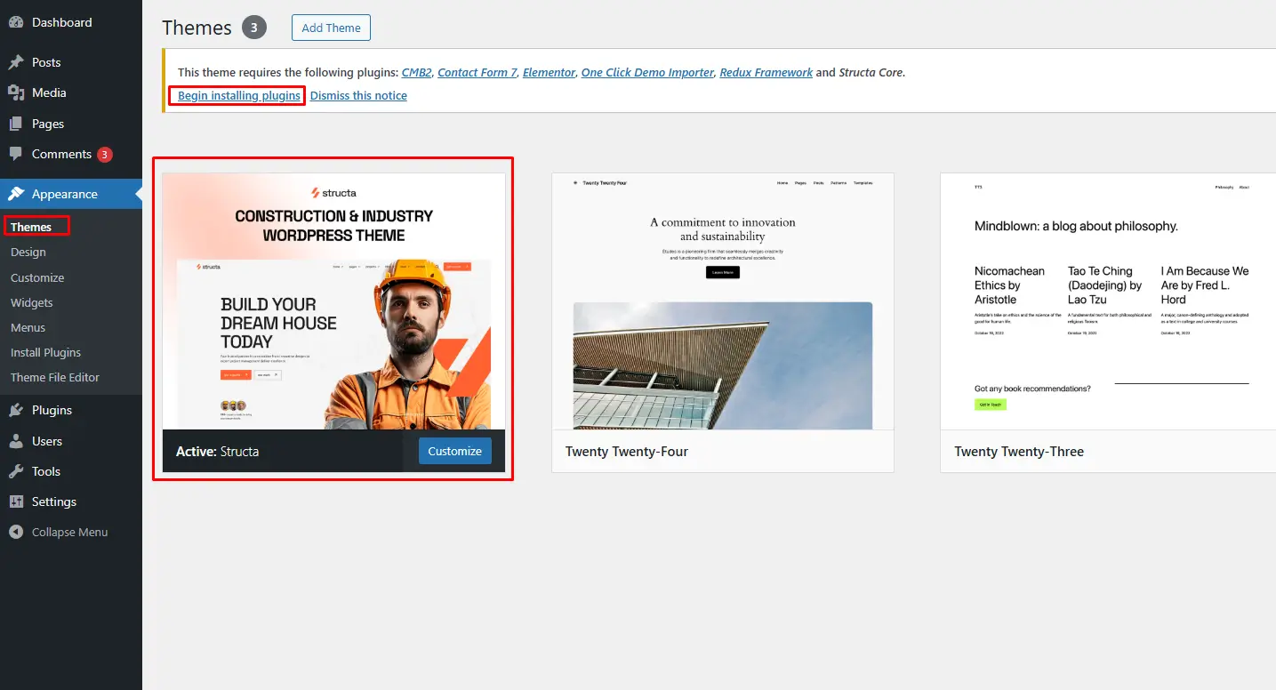The height and width of the screenshot is (690, 1276).
Task: Open Widgets under Appearance
Action: [32, 302]
